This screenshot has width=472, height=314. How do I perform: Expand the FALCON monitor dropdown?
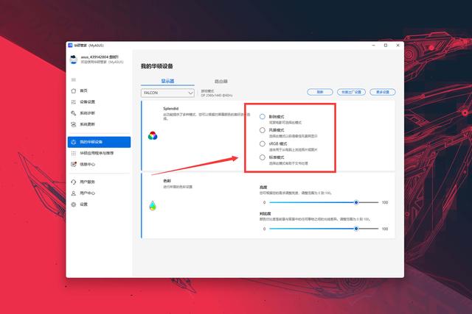tap(167, 93)
